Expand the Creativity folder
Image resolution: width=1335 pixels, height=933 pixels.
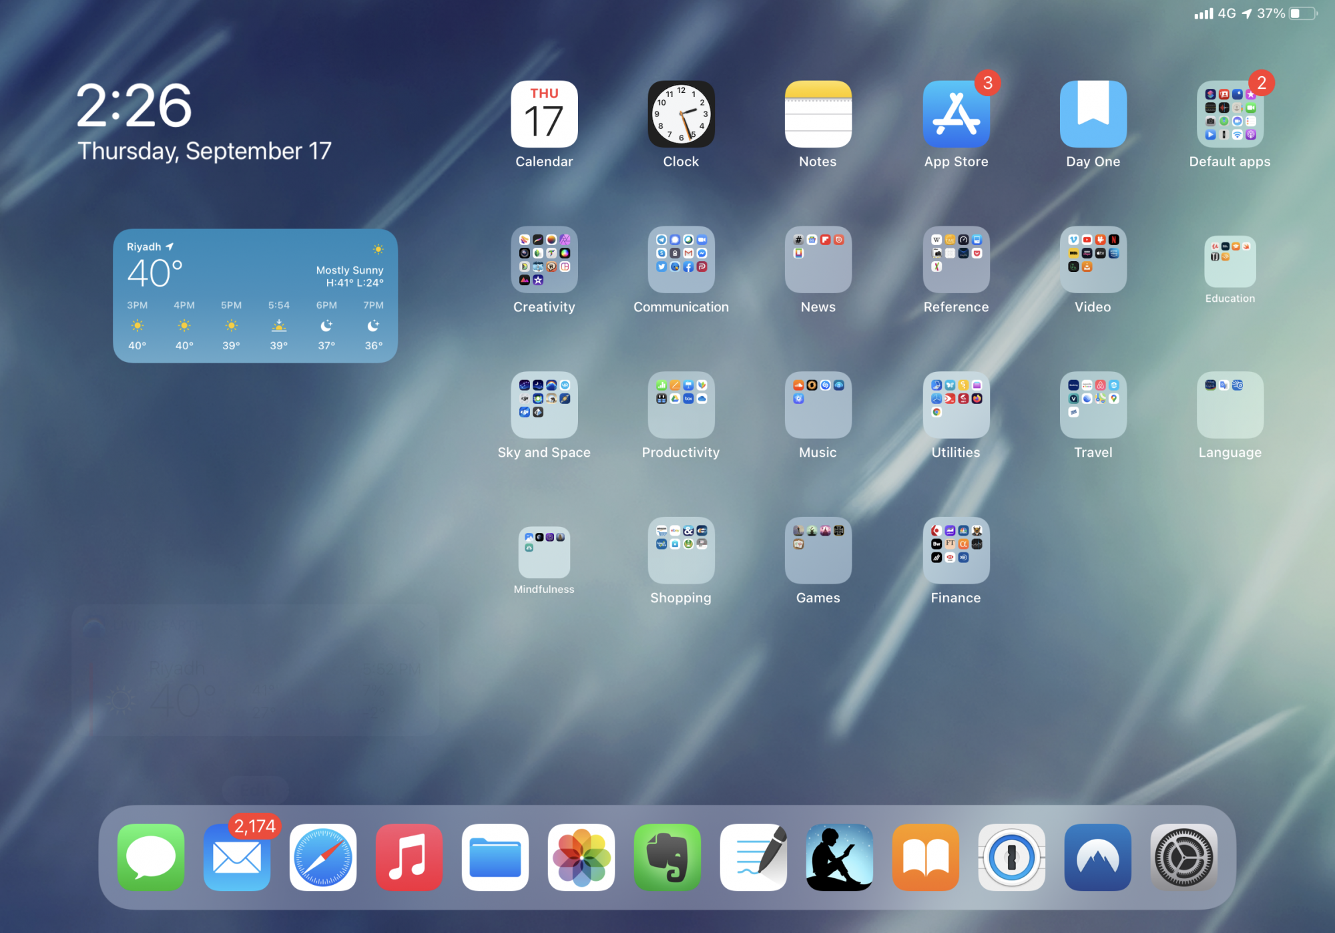point(544,260)
